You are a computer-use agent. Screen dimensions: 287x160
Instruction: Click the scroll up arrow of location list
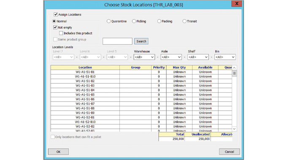pos(234,68)
